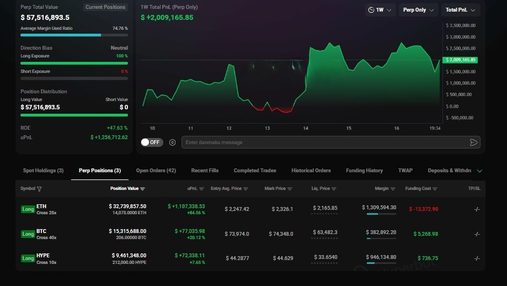
Task: Send the danmaku message with arrow icon
Action: [x=473, y=142]
